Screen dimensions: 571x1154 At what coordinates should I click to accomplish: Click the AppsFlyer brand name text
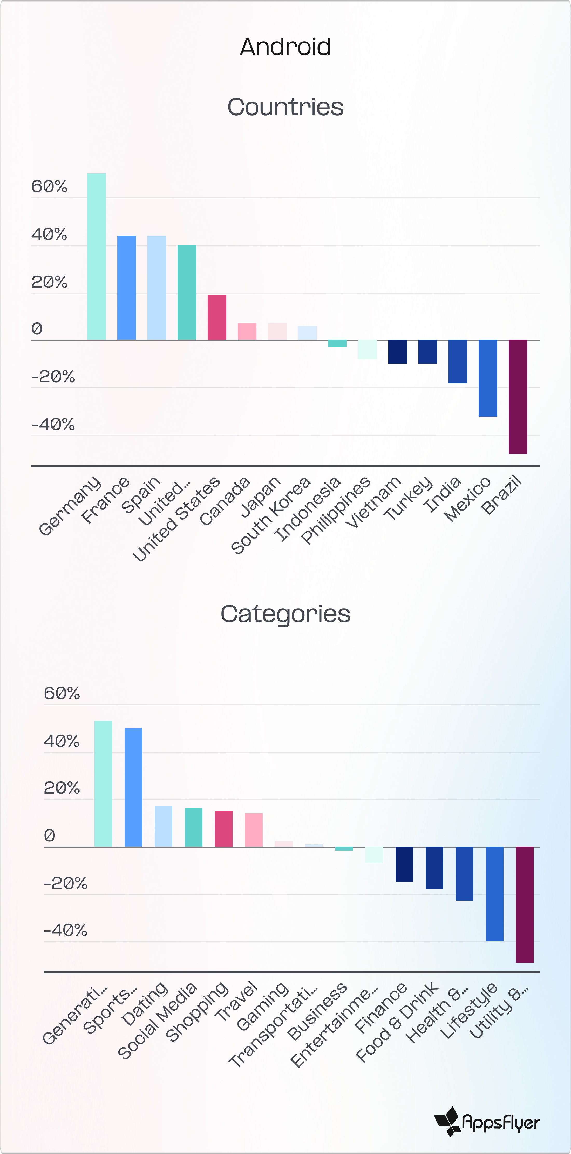point(500,1123)
